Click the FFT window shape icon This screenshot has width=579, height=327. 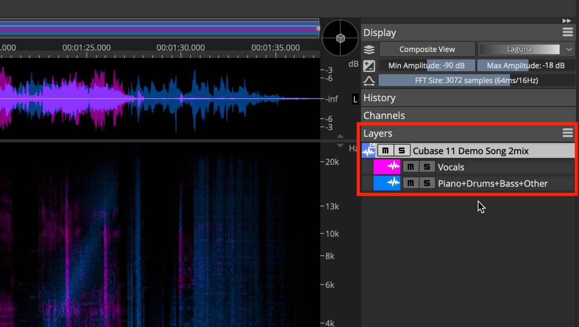369,81
